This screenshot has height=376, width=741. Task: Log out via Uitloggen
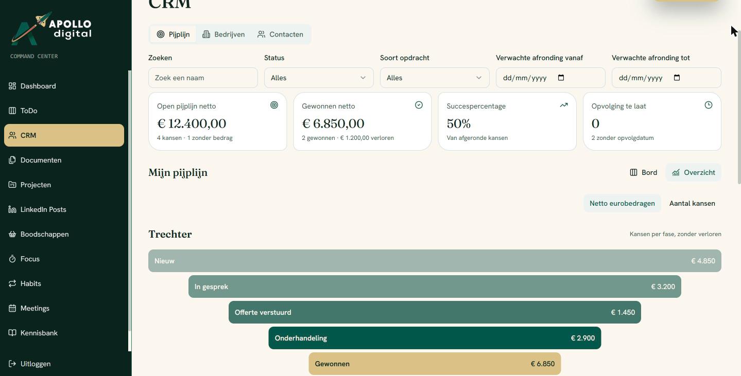[64, 364]
